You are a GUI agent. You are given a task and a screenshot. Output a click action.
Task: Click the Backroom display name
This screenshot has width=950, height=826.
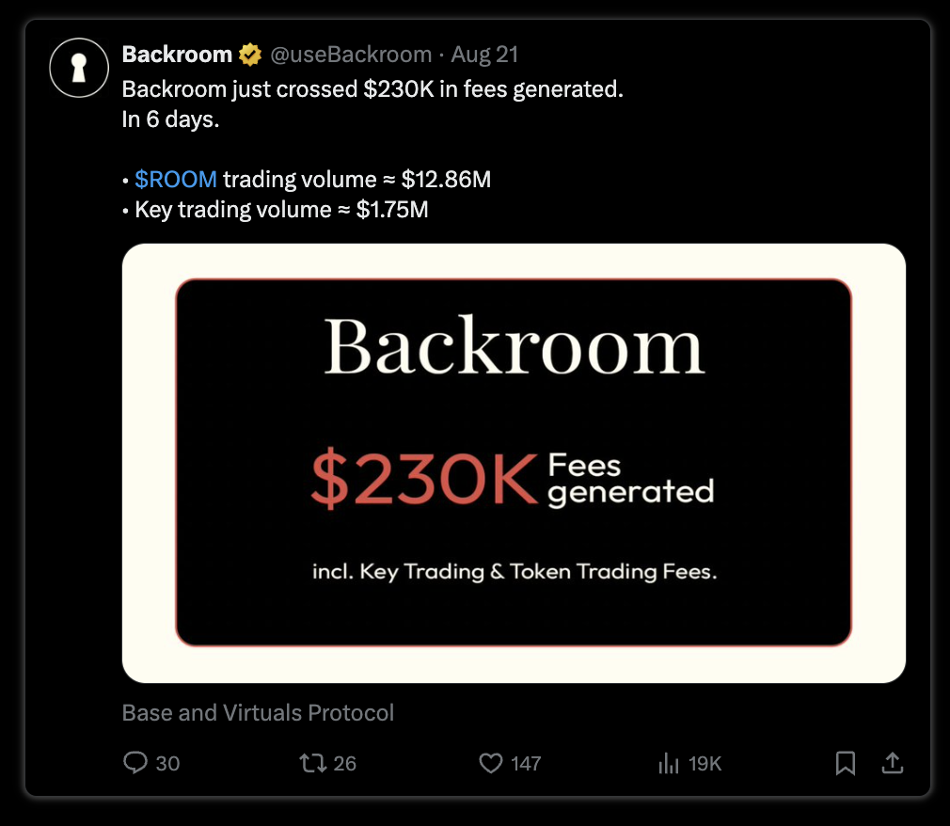[177, 55]
